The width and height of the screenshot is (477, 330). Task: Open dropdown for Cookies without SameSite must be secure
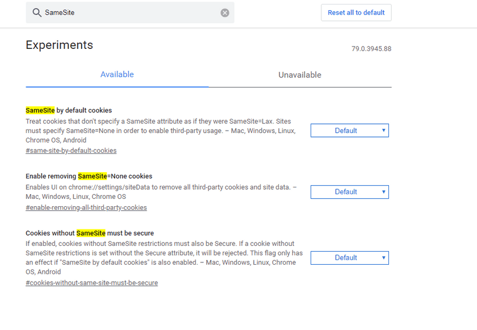pyautogui.click(x=349, y=258)
